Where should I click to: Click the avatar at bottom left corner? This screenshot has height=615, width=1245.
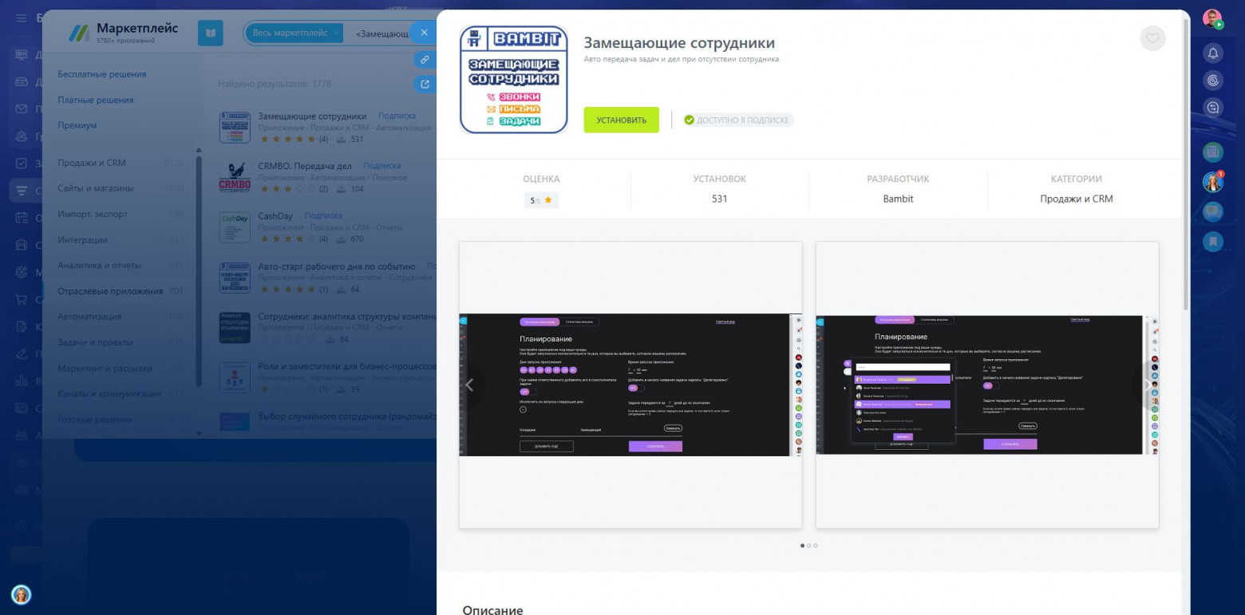click(21, 594)
